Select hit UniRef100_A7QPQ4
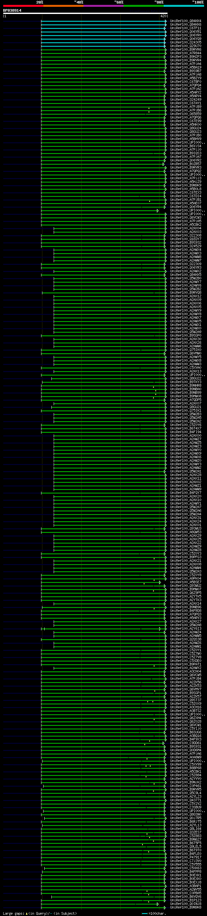 click(x=186, y=85)
